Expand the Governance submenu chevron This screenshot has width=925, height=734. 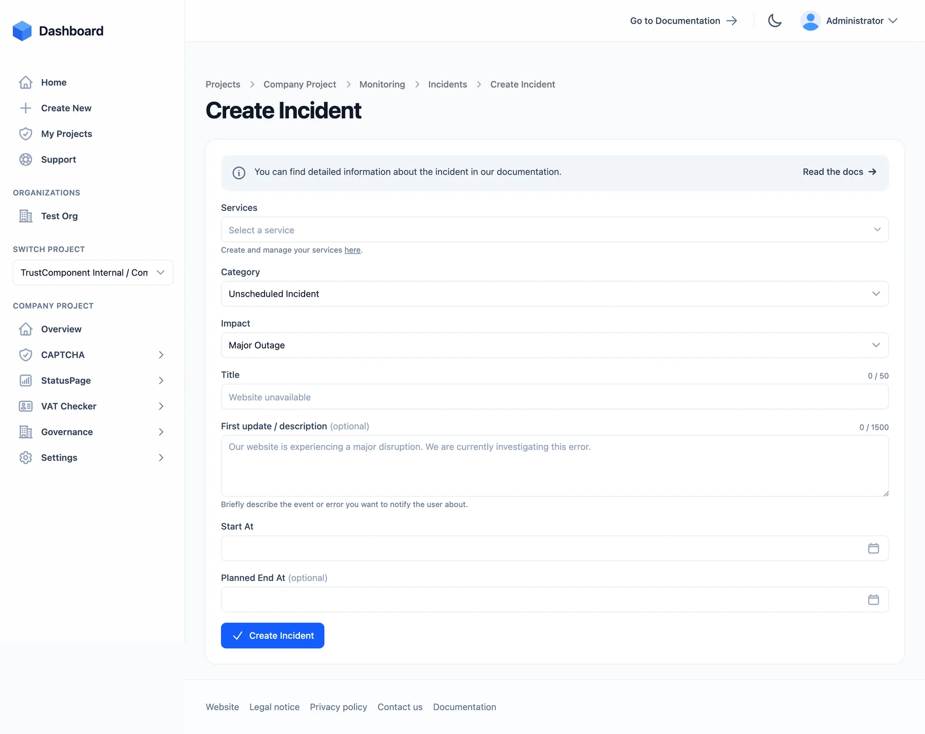pos(161,432)
